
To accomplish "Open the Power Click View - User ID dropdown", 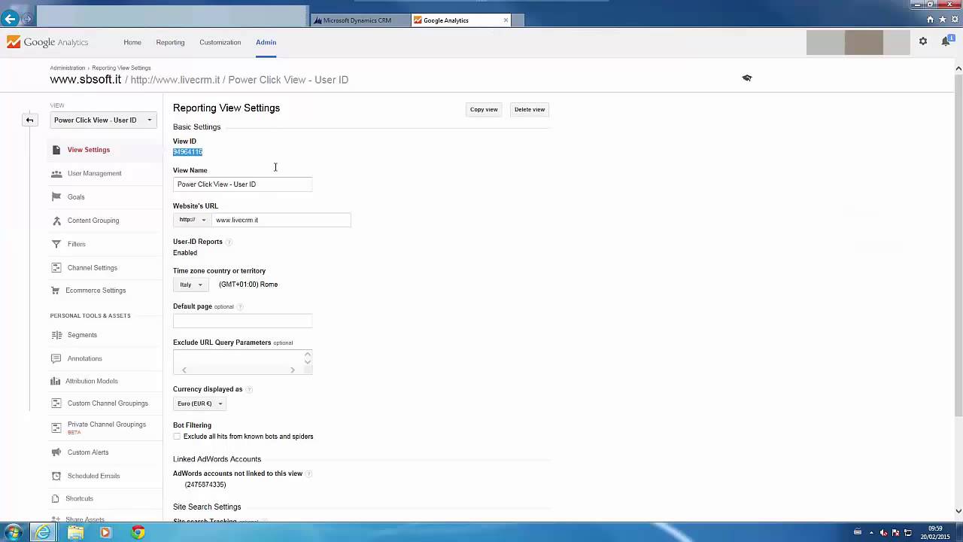I will click(x=103, y=120).
